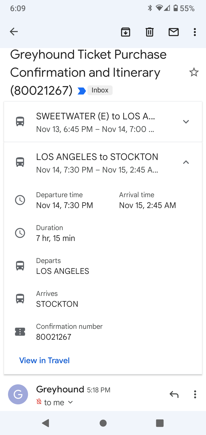Reply to the Greyhound message

click(x=174, y=394)
